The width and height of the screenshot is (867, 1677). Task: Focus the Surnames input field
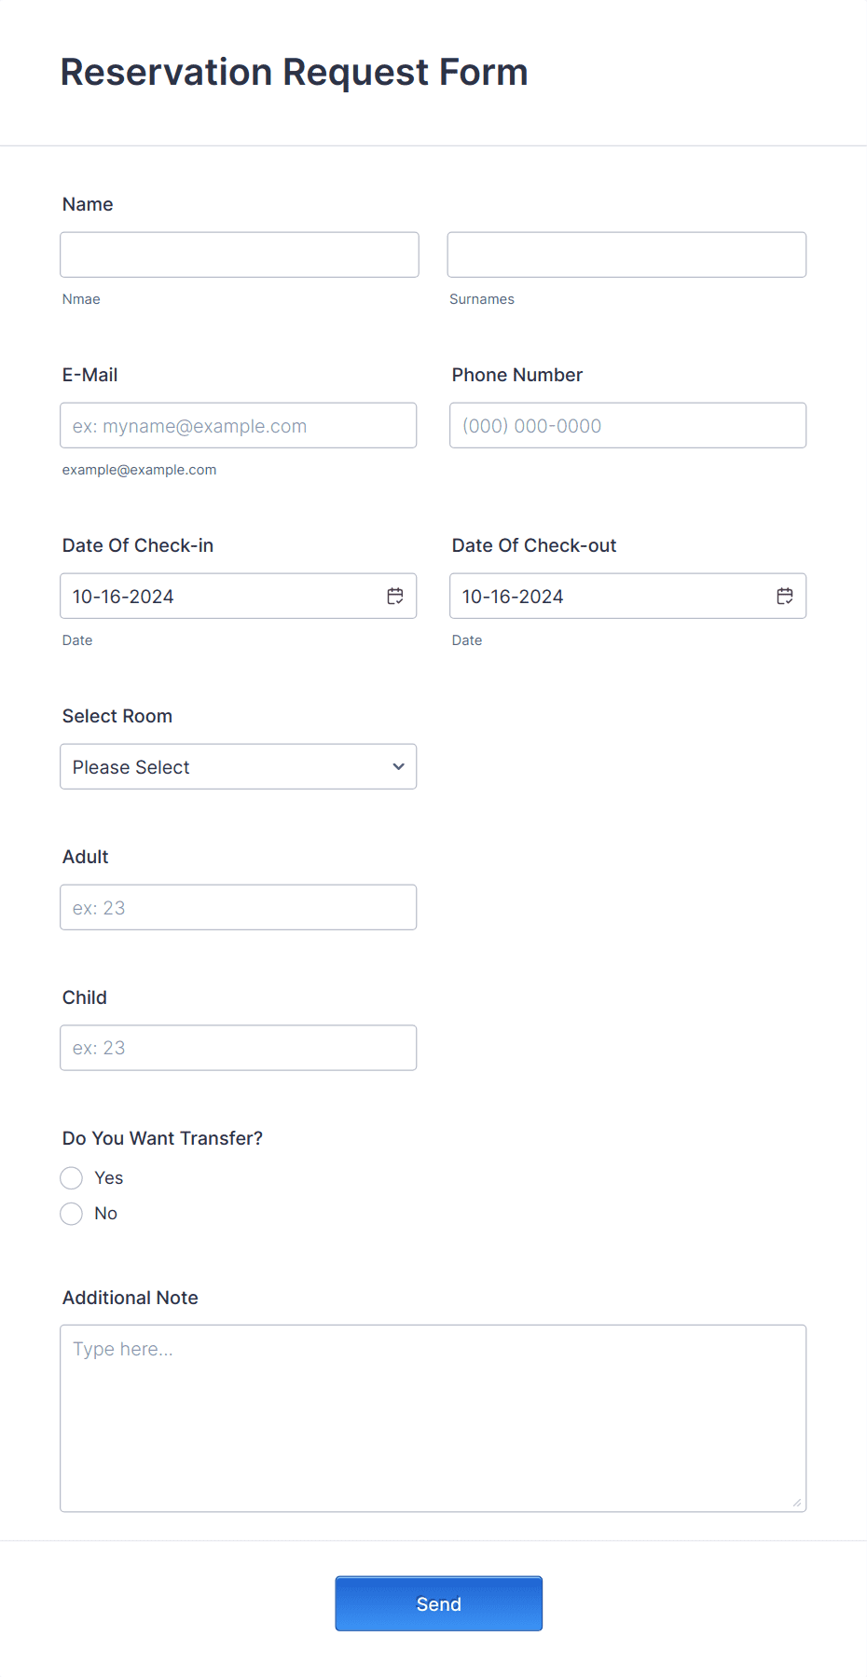pyautogui.click(x=626, y=254)
